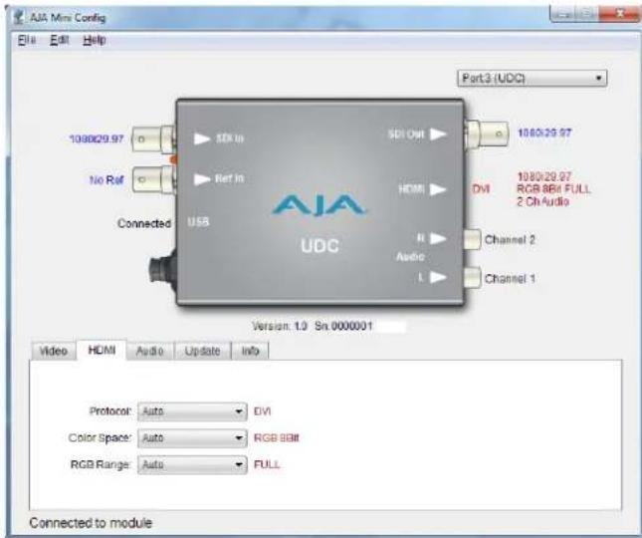The width and height of the screenshot is (642, 538).
Task: Open the Help menu
Action: pos(95,40)
